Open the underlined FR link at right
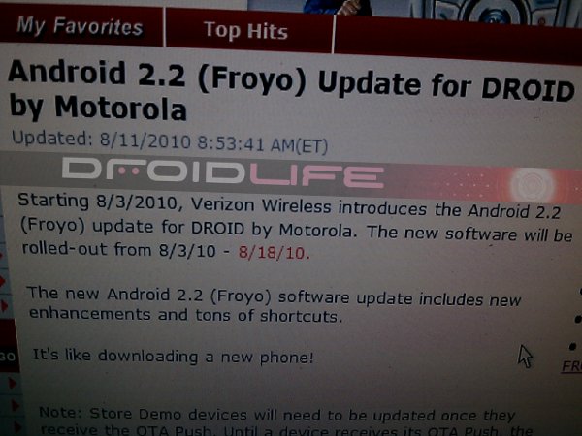This screenshot has height=436, width=582. [x=572, y=366]
